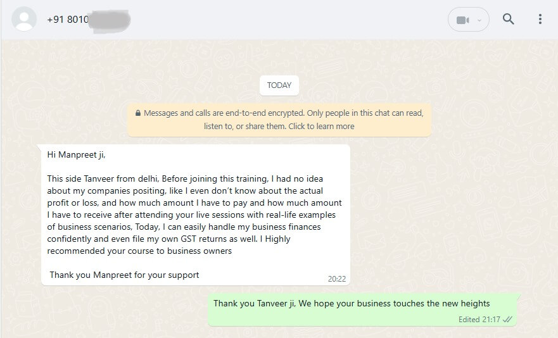
Task: Click the end-to-end encrypted notice text
Action: [x=279, y=113]
